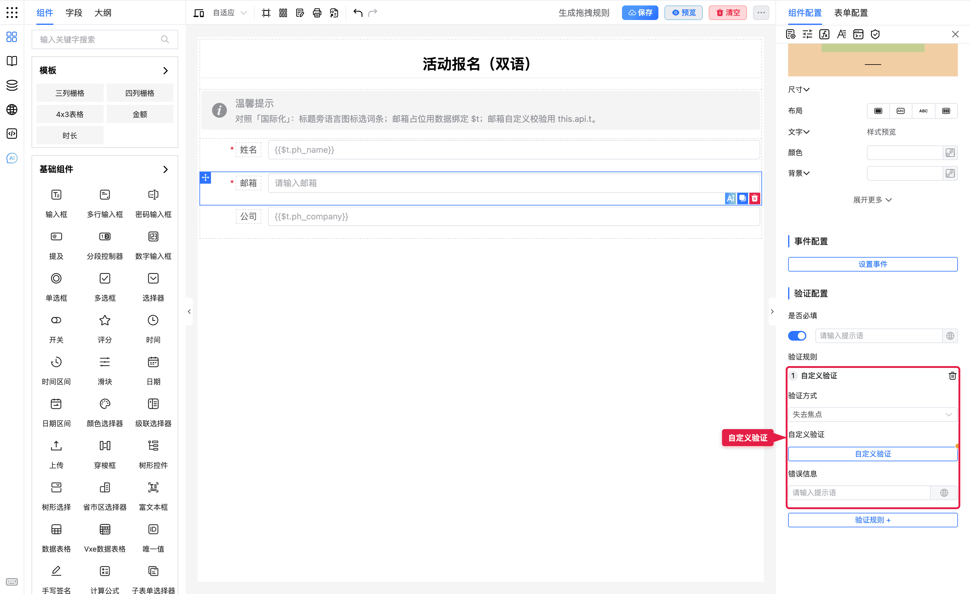Open the 颜色 color picker swatch
The height and width of the screenshot is (594, 970).
pos(950,153)
